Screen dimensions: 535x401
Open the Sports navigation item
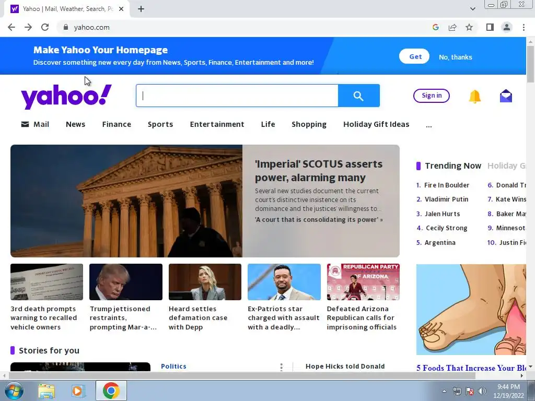point(160,124)
